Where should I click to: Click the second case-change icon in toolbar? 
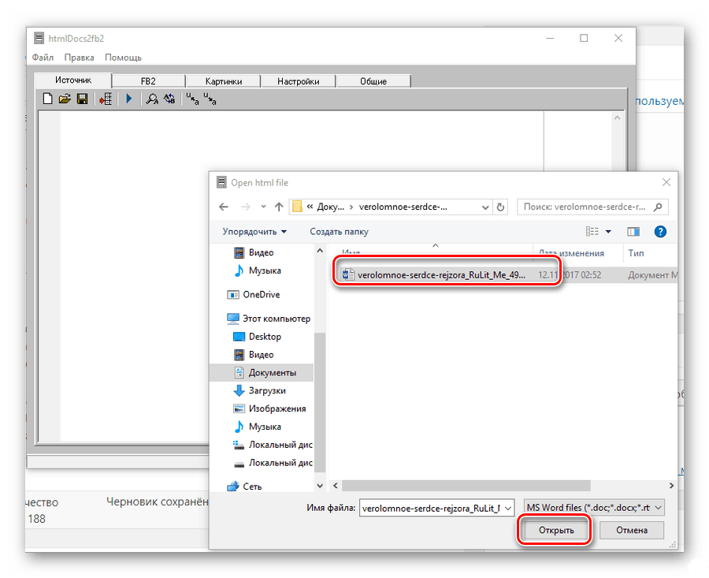point(210,99)
